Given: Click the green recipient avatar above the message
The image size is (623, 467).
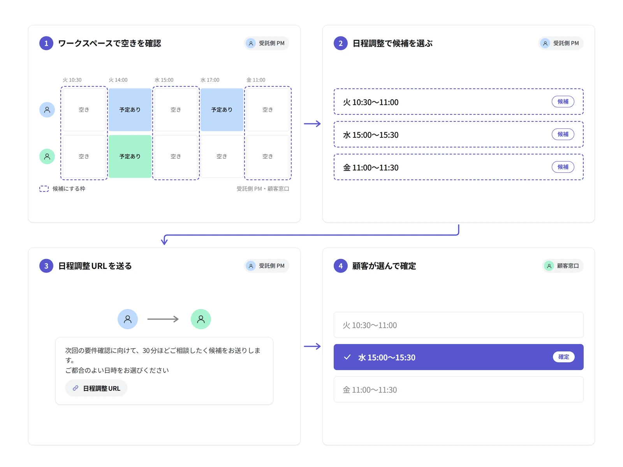Looking at the screenshot, I should (201, 319).
